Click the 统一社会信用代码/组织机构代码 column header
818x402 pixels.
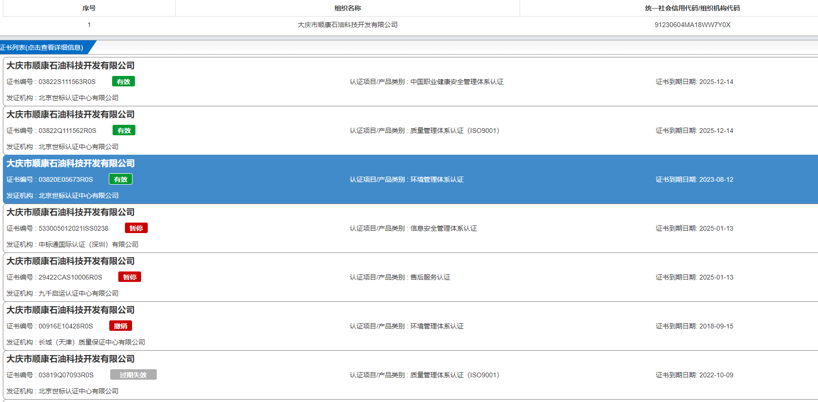692,8
